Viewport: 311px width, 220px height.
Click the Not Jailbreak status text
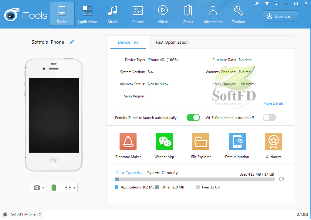[158, 84]
